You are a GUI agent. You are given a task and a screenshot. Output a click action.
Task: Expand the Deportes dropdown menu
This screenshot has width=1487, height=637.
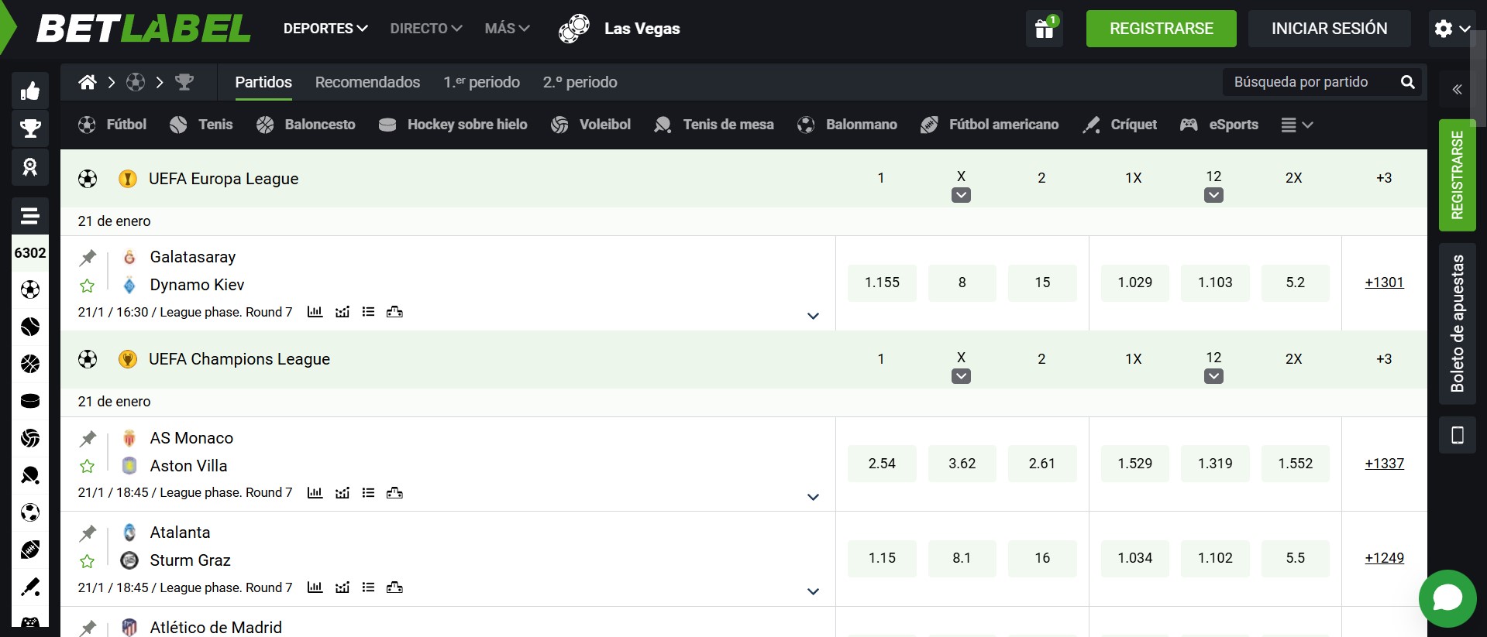(325, 29)
